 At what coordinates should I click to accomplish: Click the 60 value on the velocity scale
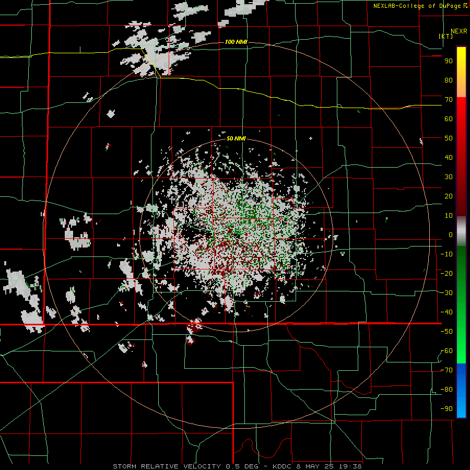pos(449,119)
